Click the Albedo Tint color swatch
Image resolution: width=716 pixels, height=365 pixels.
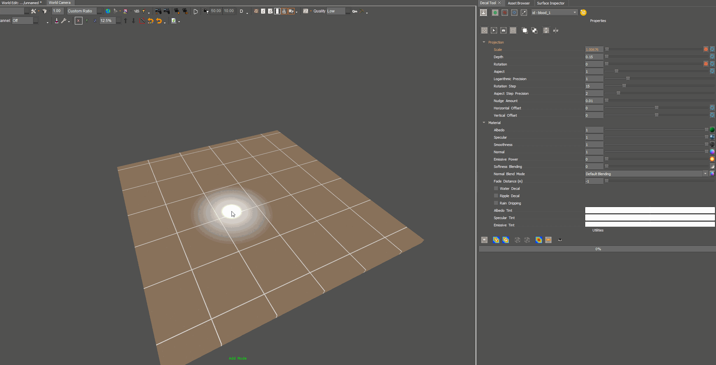pos(650,210)
